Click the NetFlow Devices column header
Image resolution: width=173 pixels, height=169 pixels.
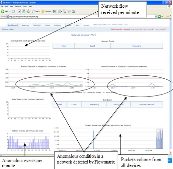pos(147,105)
